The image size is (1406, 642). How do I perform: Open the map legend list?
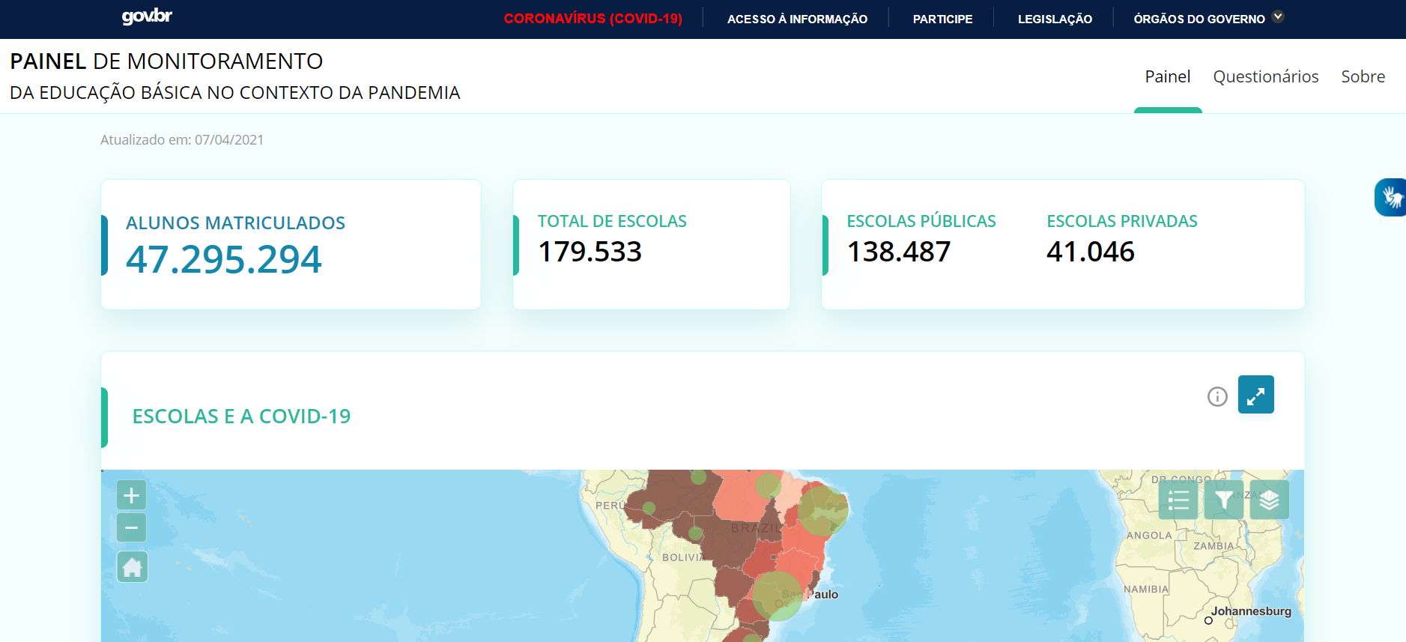click(1178, 500)
